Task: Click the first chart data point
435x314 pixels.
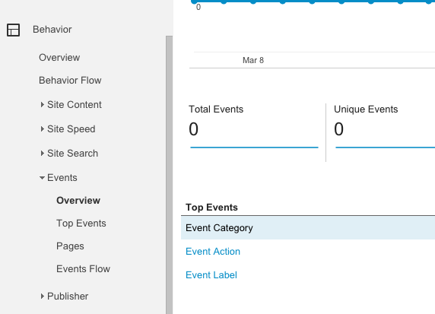Action: pos(194,2)
